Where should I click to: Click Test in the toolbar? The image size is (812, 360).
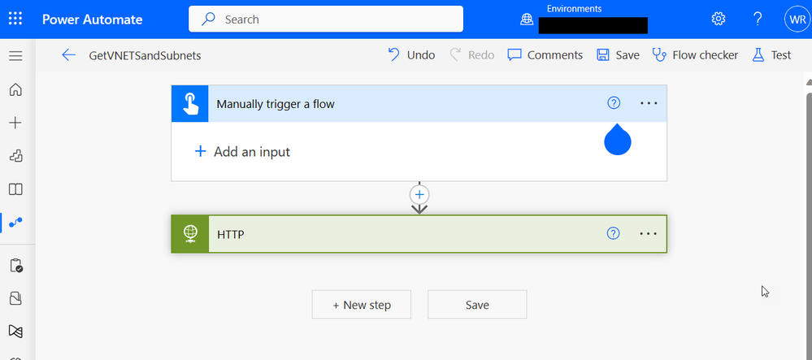[771, 55]
